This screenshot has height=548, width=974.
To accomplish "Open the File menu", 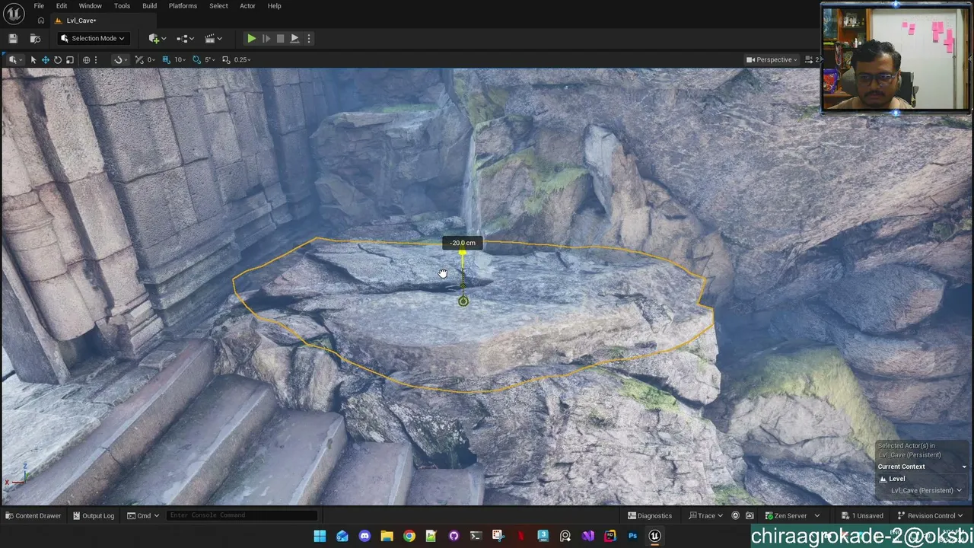I will (x=39, y=6).
